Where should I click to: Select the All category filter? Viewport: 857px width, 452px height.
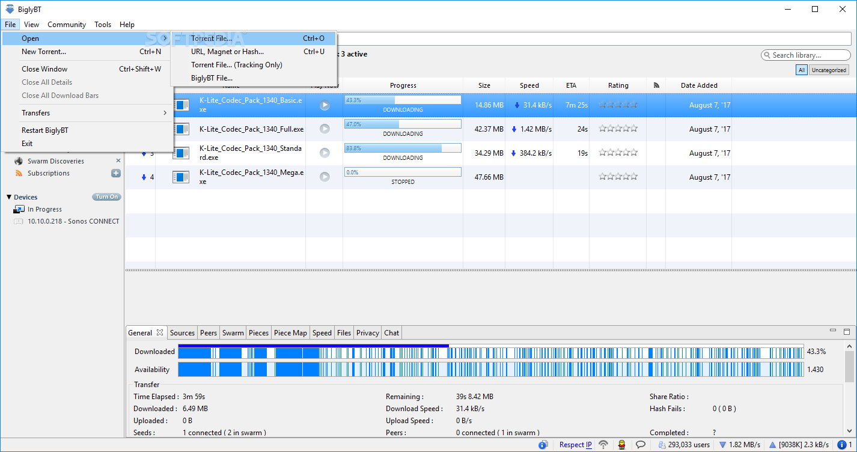(801, 70)
